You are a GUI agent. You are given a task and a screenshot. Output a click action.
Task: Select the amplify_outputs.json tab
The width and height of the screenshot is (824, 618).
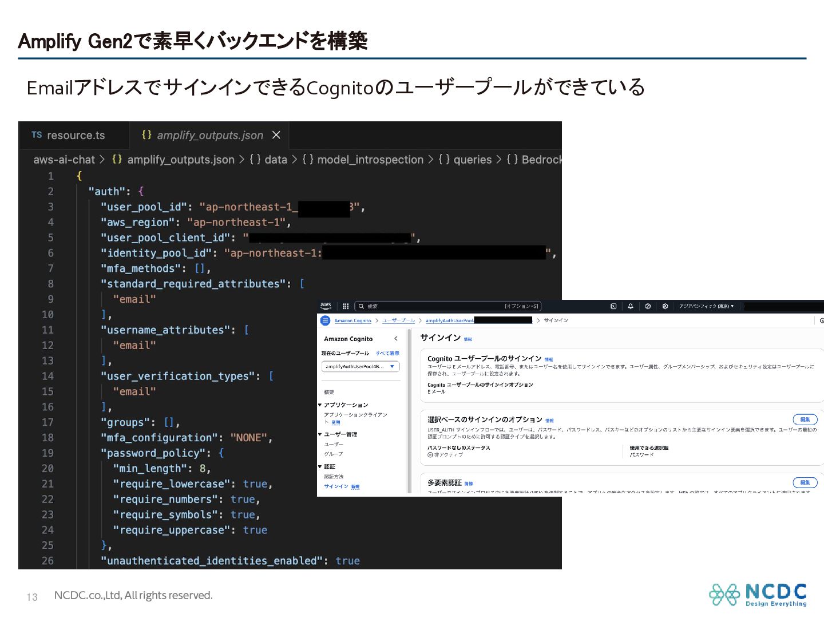(x=209, y=135)
